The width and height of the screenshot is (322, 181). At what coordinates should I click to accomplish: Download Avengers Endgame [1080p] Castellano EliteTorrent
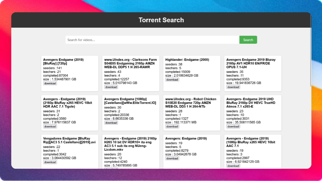(x=111, y=123)
